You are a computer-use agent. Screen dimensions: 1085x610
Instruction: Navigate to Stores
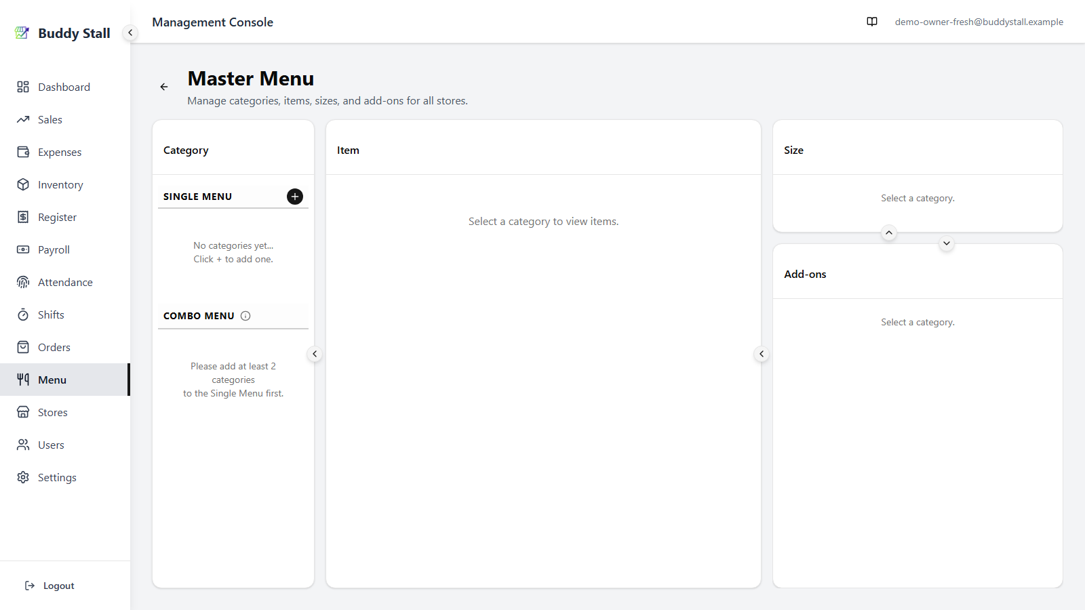65,412
